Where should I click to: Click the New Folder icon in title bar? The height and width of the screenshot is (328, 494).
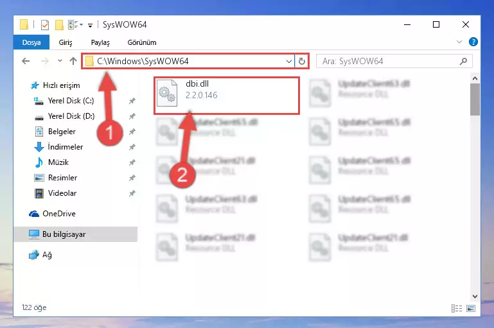[x=59, y=24]
